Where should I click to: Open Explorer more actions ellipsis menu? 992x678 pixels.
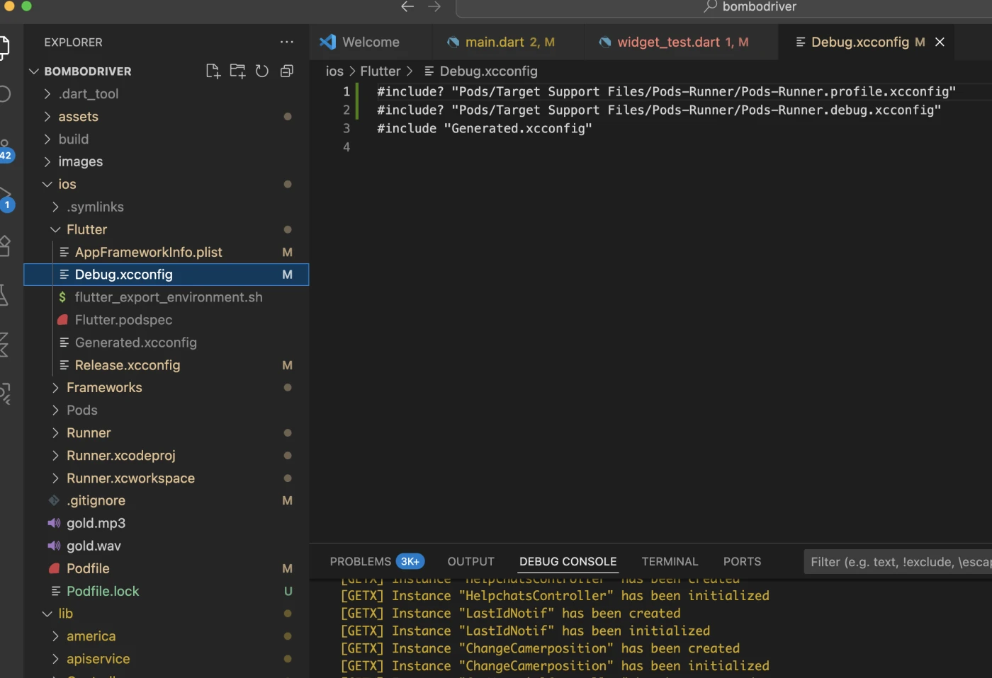(286, 42)
